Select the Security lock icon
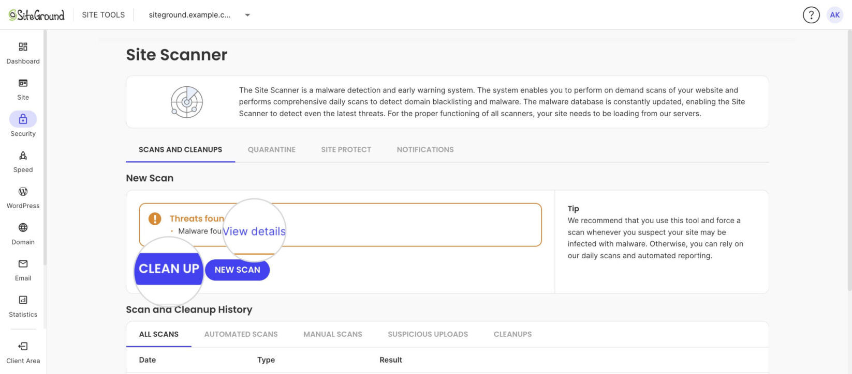 click(23, 119)
